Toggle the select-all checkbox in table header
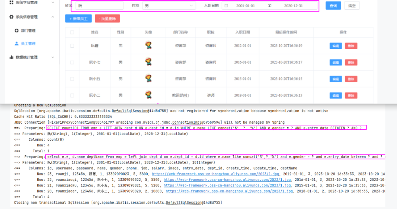This screenshot has height=209, width=397. 72,32
